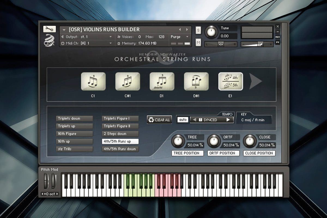Viewport: 327px width, 218px height.
Task: Select the C1 slurred triplet run slot
Action: pos(93,81)
